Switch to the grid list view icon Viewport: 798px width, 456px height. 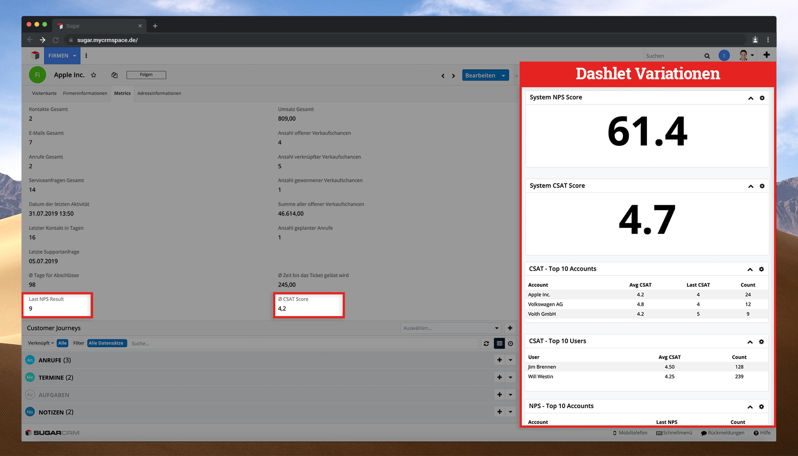500,344
